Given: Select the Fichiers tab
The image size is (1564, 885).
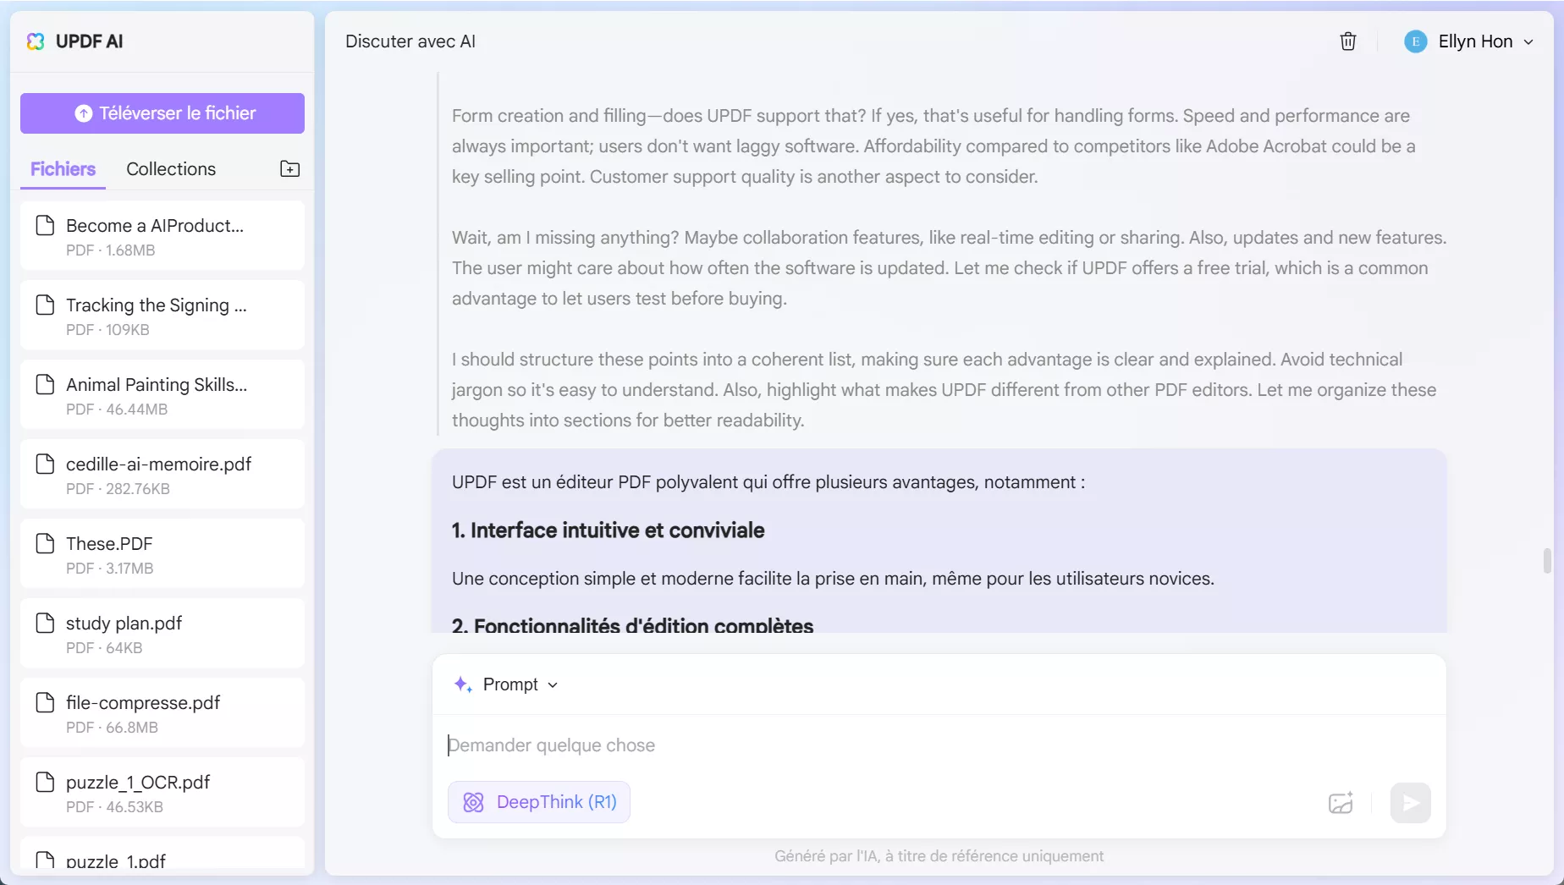Looking at the screenshot, I should click(62, 168).
